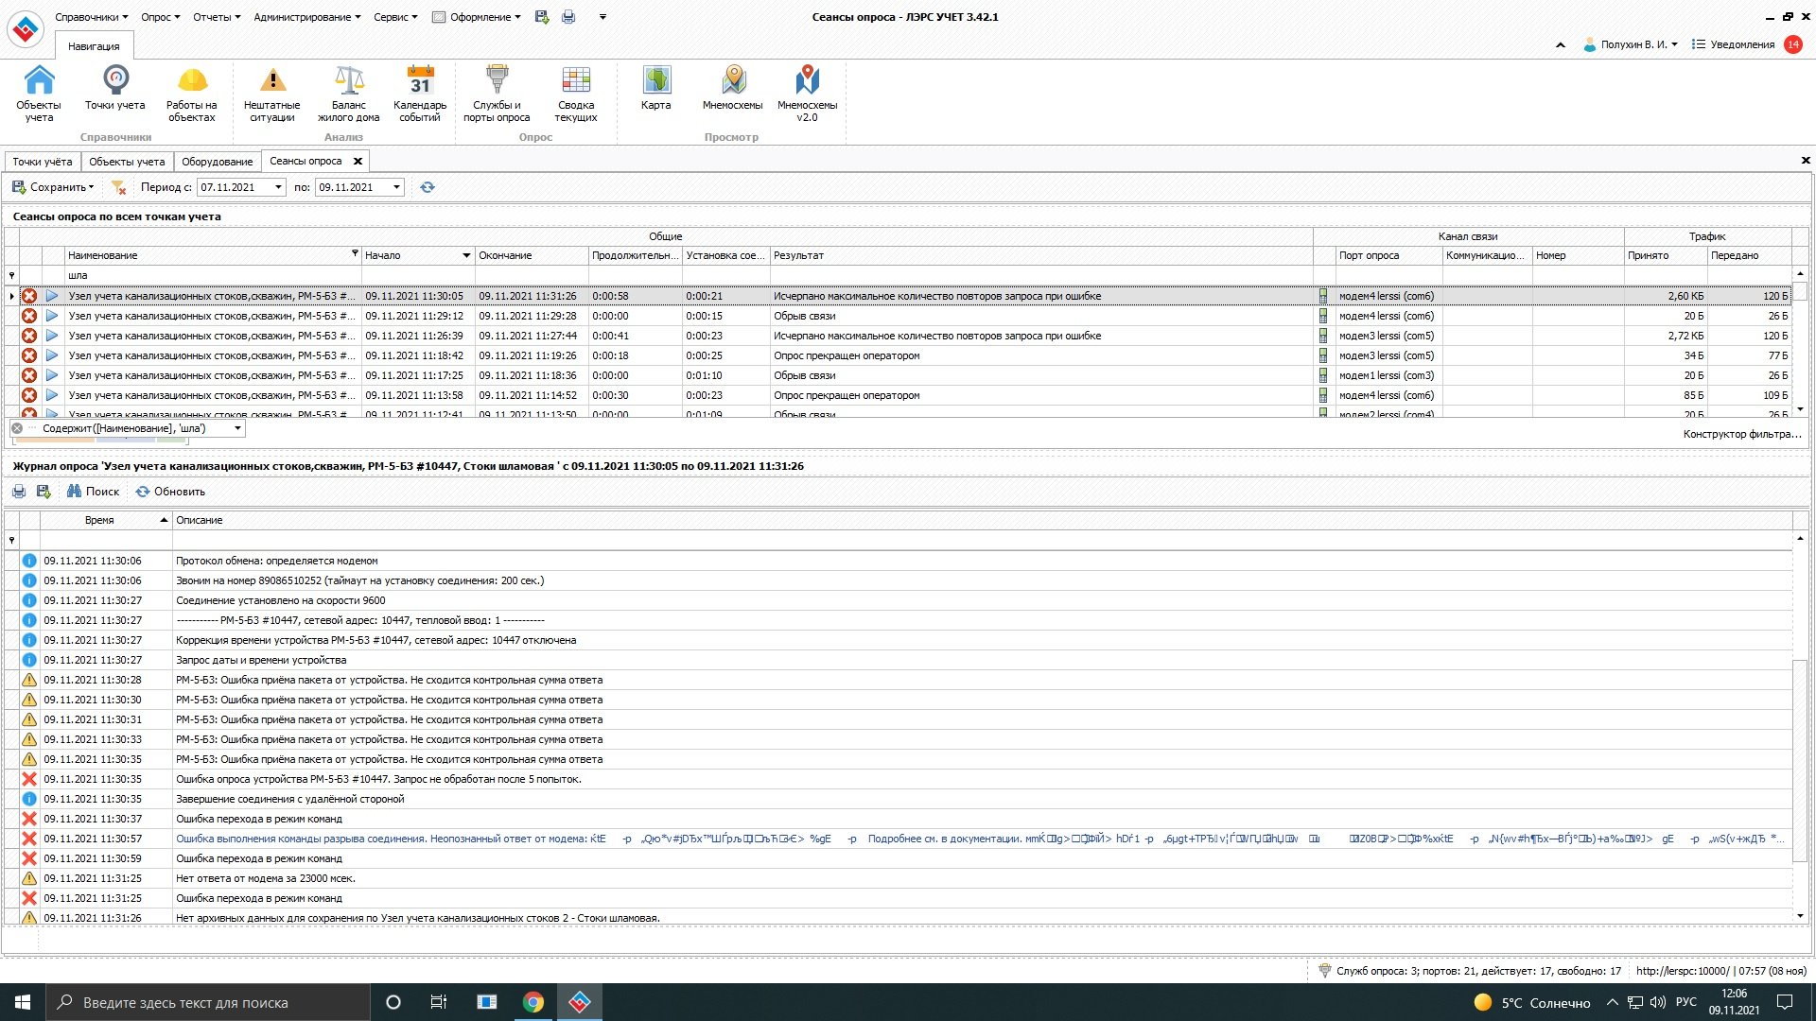Image resolution: width=1816 pixels, height=1021 pixels.
Task: Open the Период с date picker dropdown
Action: (278, 187)
